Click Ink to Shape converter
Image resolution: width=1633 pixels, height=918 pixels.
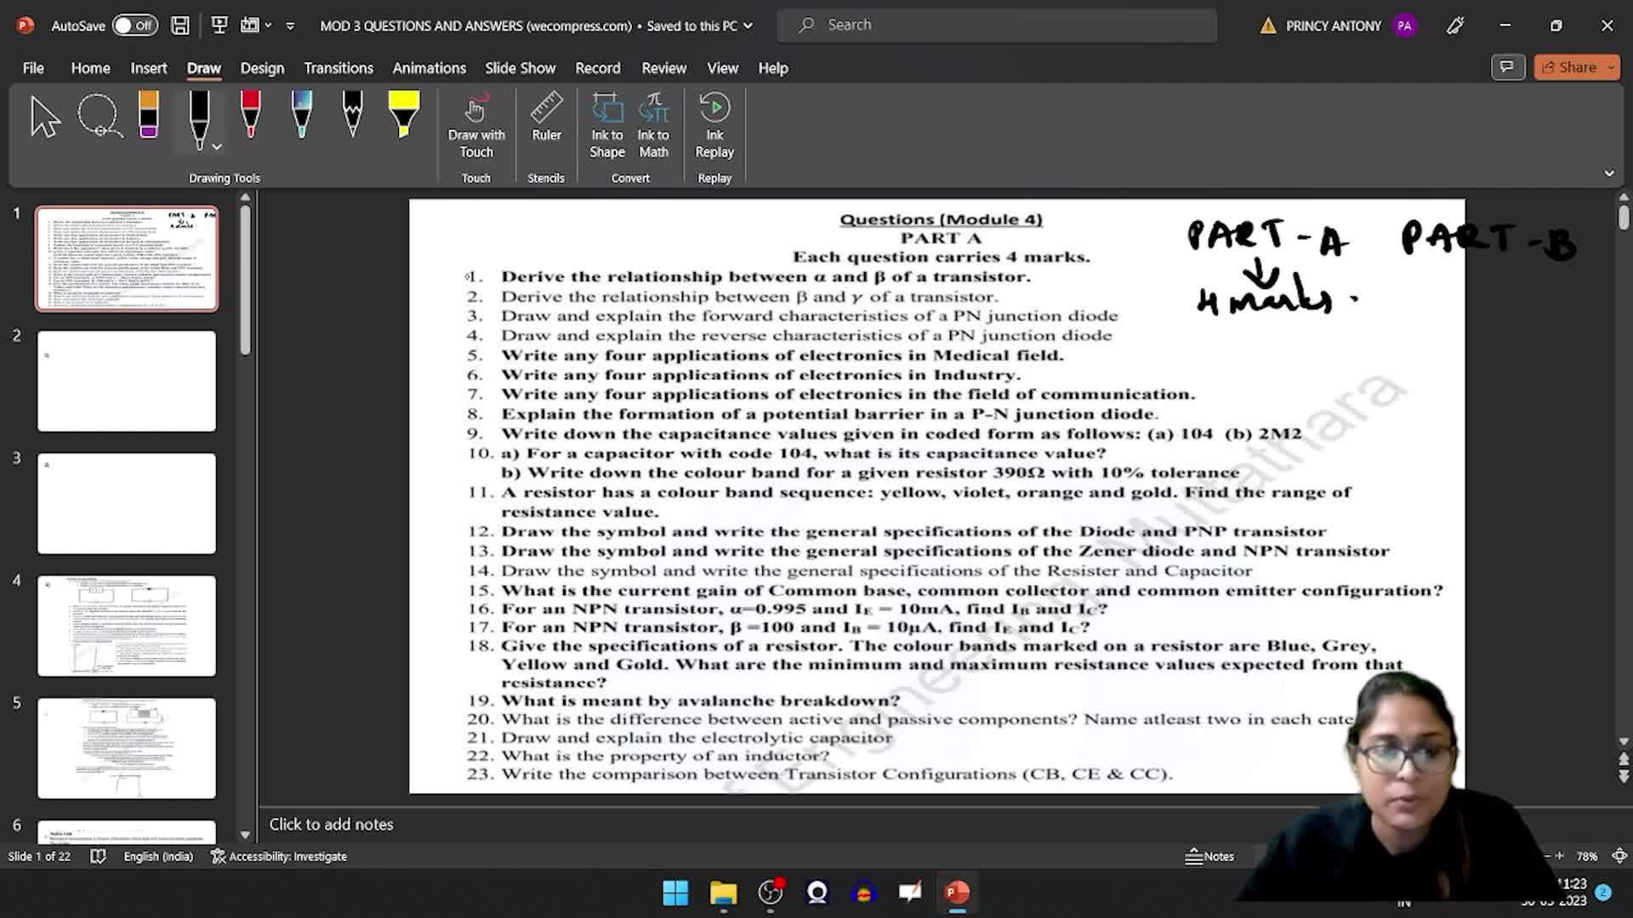click(606, 126)
